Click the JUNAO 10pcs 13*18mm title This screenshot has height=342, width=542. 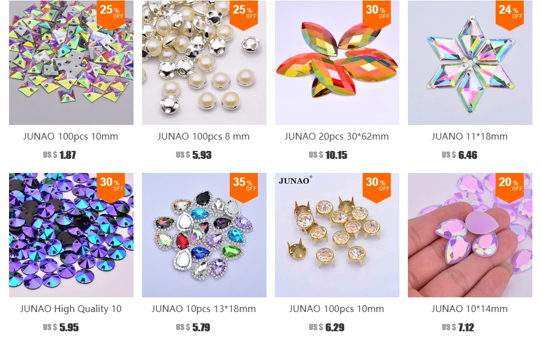coord(204,309)
